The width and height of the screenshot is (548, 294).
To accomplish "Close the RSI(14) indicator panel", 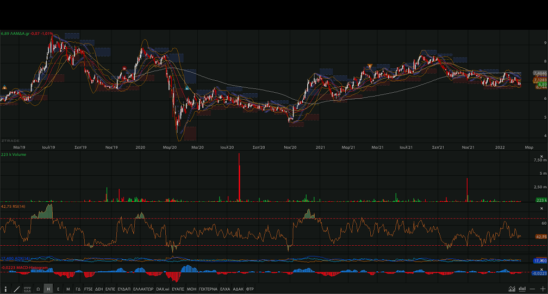I will [x=541, y=208].
